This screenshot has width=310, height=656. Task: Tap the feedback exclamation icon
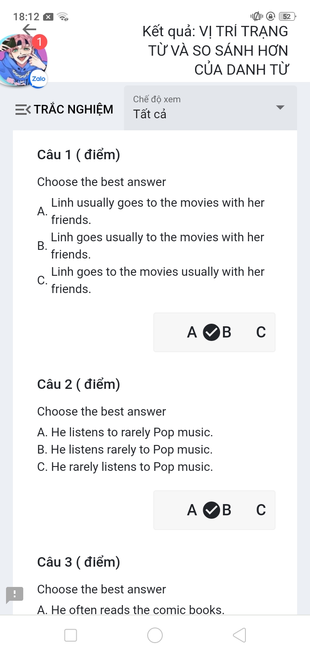(x=14, y=594)
